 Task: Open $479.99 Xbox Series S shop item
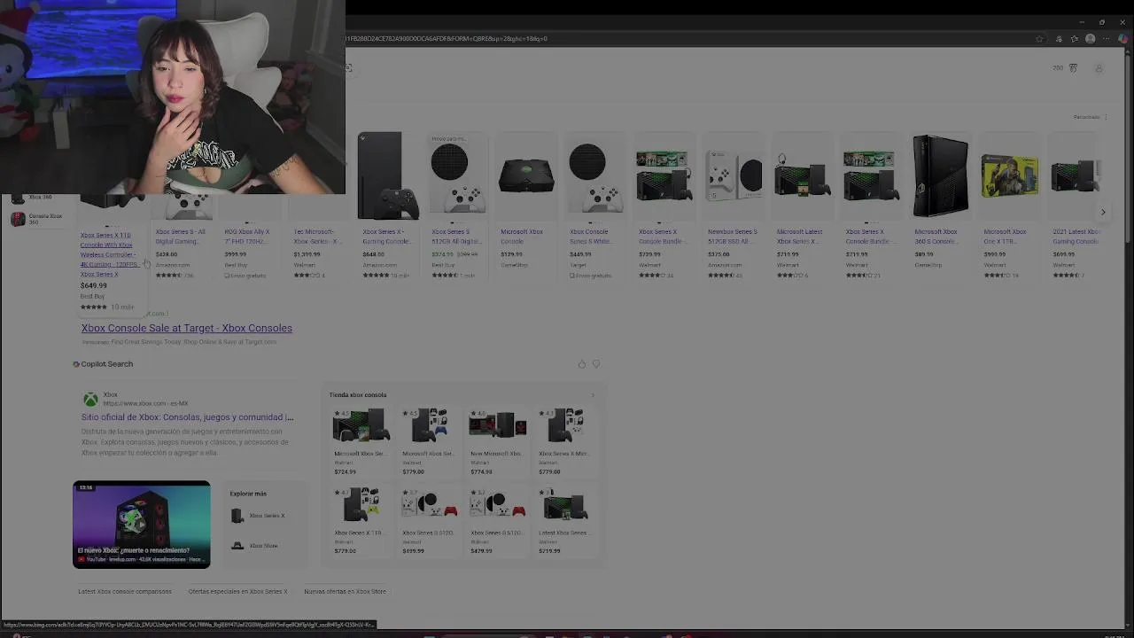pyautogui.click(x=497, y=521)
